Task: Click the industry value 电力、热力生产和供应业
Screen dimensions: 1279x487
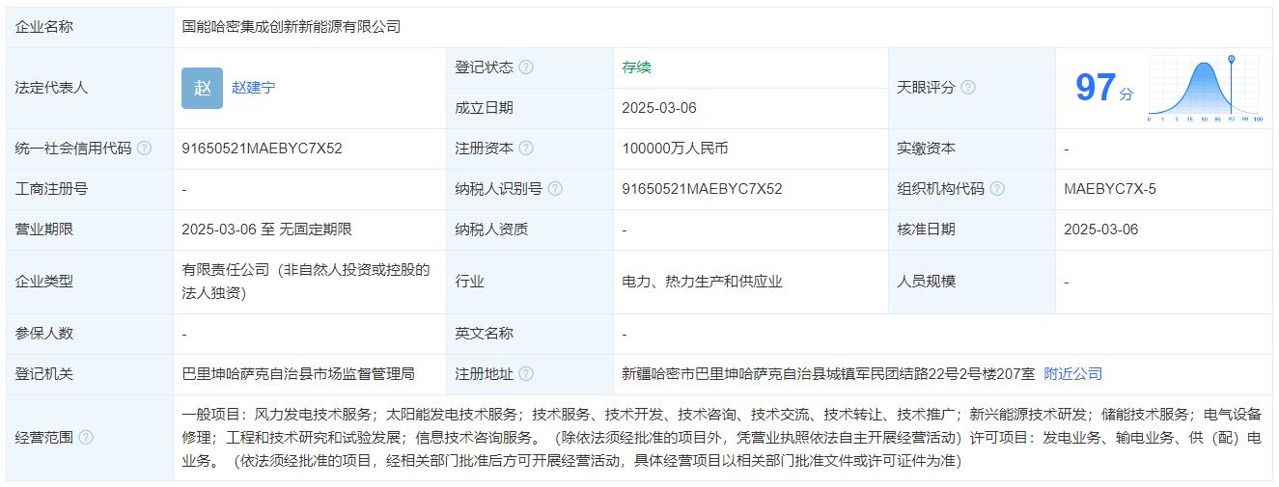Action: click(x=702, y=282)
